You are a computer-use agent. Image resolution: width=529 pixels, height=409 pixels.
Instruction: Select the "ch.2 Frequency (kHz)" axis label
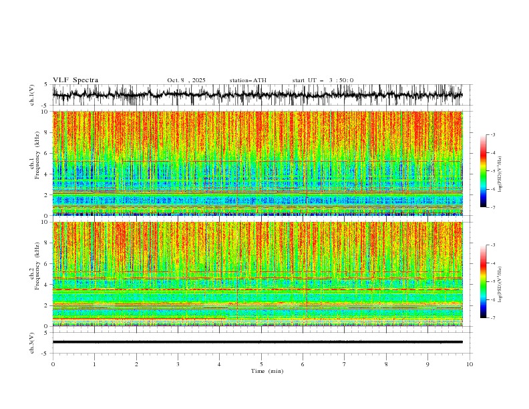pyautogui.click(x=35, y=266)
